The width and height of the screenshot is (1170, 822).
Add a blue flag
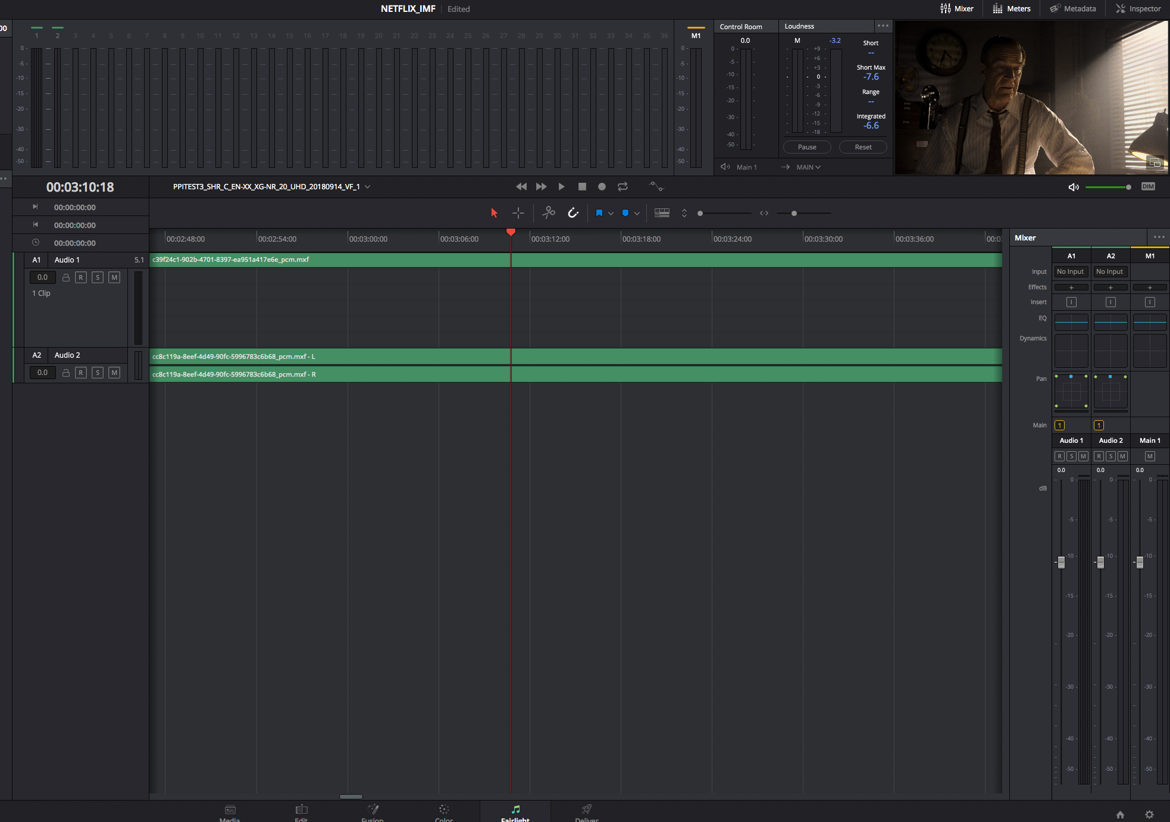(599, 213)
